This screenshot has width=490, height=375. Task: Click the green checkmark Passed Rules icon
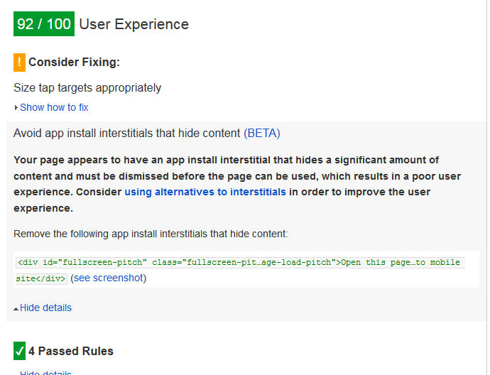point(19,351)
